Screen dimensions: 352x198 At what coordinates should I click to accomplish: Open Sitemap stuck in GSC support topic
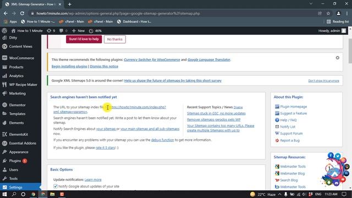click(x=216, y=113)
